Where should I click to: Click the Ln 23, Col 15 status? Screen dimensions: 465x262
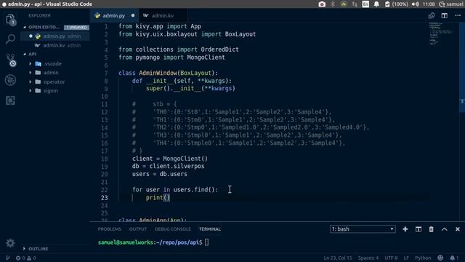point(338,258)
